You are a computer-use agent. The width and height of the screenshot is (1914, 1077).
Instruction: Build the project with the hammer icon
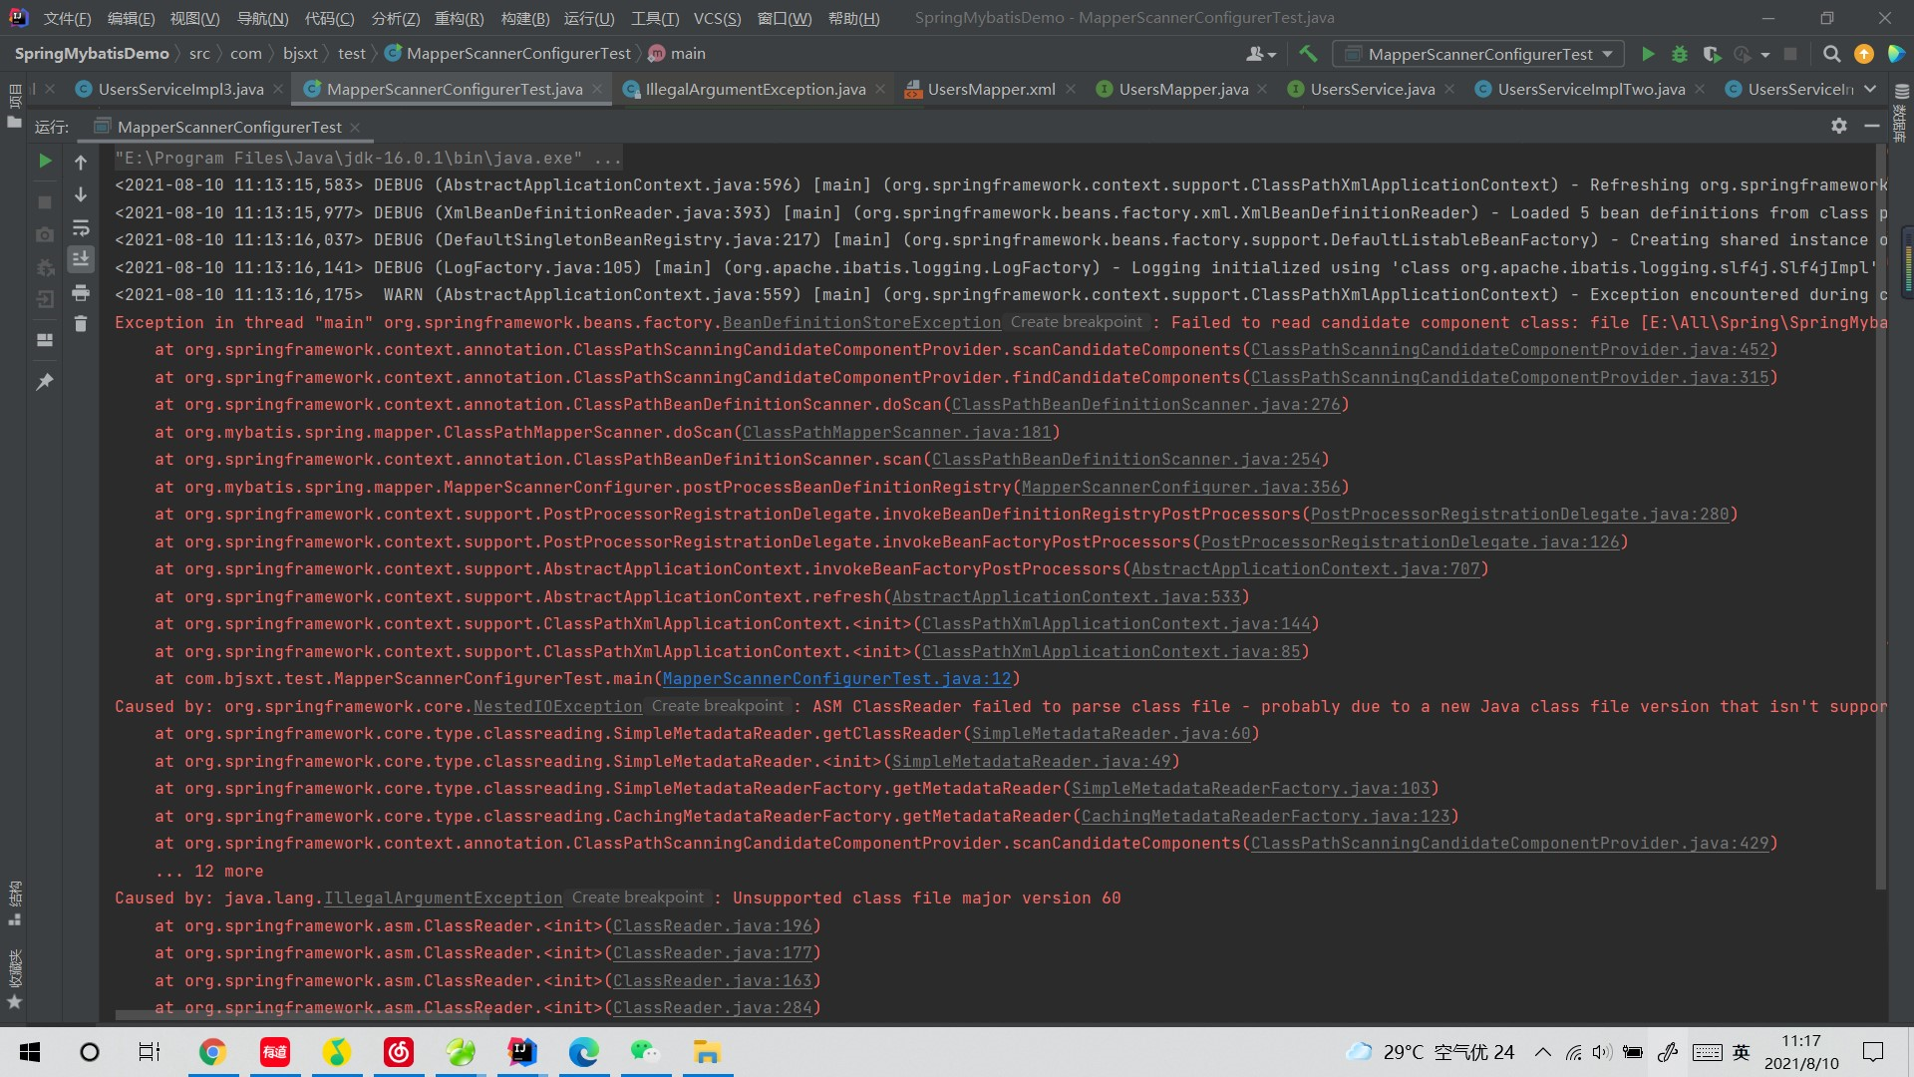tap(1308, 54)
